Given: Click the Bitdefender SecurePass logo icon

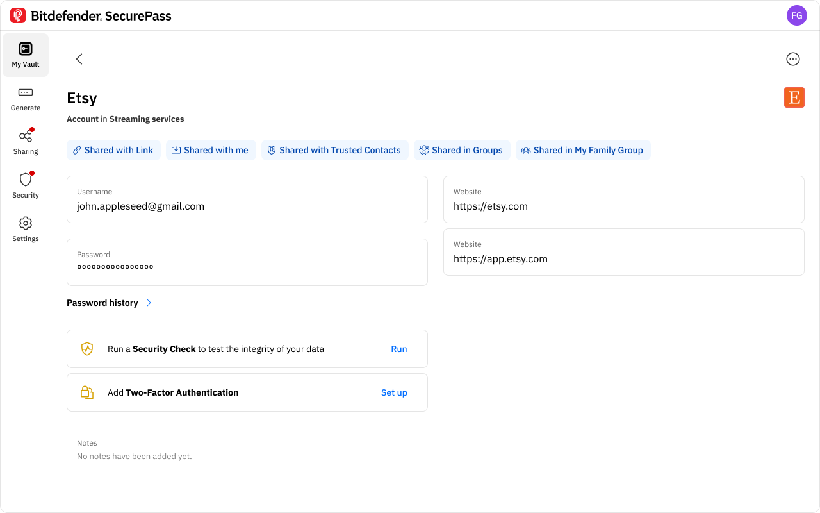Looking at the screenshot, I should pos(18,15).
